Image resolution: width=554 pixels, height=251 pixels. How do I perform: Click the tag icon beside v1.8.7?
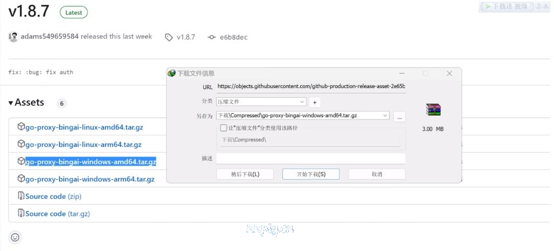[169, 37]
